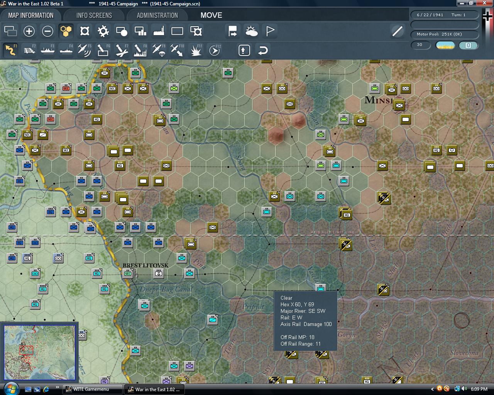This screenshot has height=395, width=494.
Task: Click the gear-shaped toolbar icon
Action: click(103, 31)
